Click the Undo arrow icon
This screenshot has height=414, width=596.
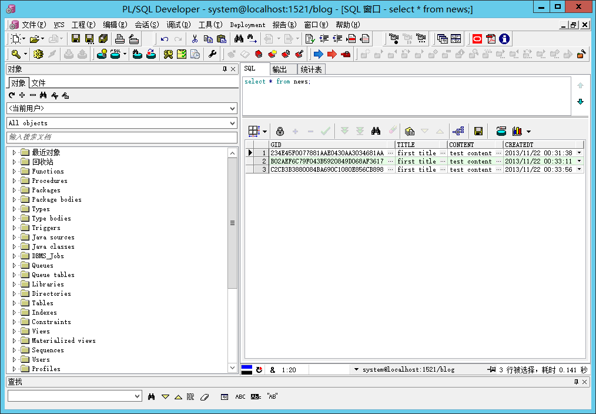(x=164, y=39)
